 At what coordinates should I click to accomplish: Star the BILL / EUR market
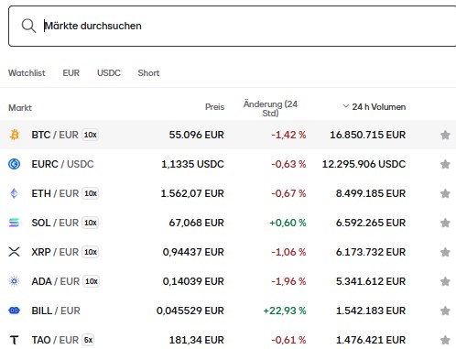tap(445, 311)
